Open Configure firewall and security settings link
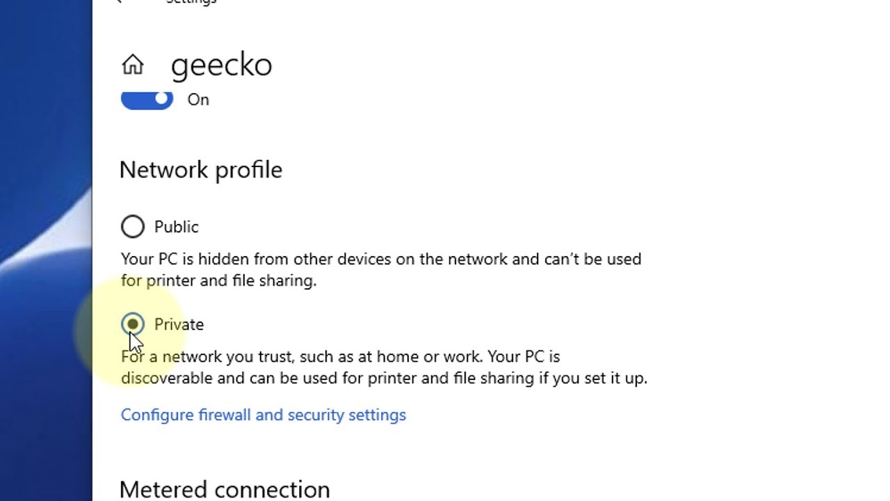This screenshot has width=890, height=501. 264,415
